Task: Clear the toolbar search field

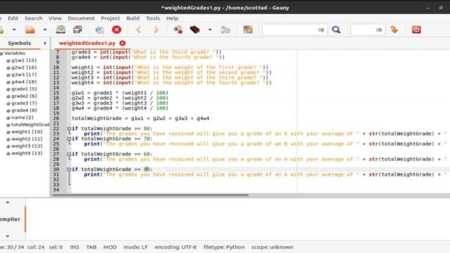Action: click(x=321, y=30)
